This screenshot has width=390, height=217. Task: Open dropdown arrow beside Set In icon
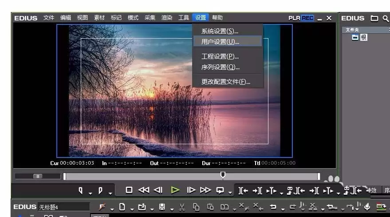pos(90,193)
